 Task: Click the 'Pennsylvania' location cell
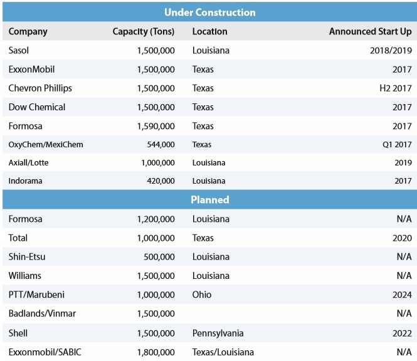pyautogui.click(x=218, y=333)
